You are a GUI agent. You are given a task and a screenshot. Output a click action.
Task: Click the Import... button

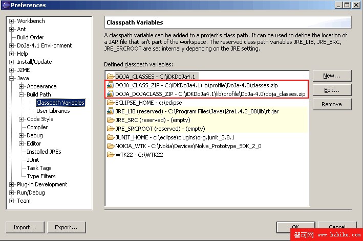tap(25, 227)
